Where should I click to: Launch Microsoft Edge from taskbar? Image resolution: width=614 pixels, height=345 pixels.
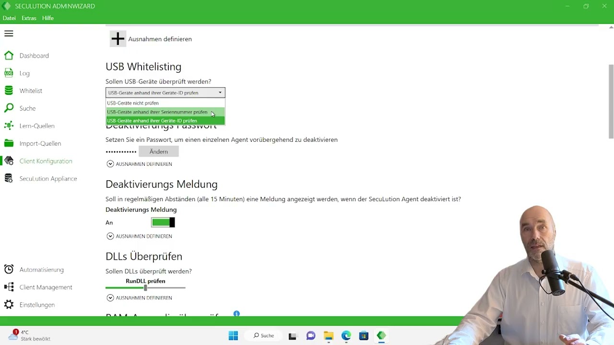(346, 336)
